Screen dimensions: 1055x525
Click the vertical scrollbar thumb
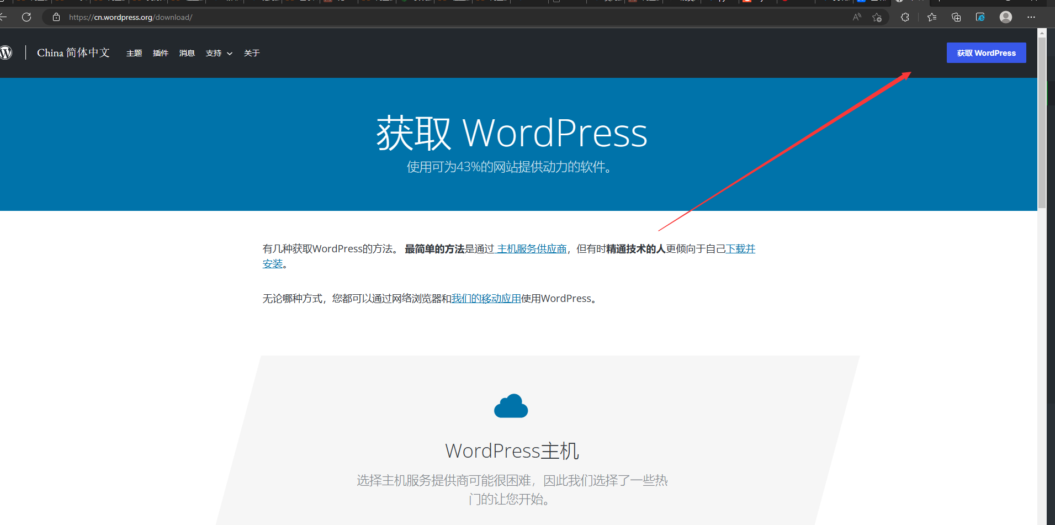(x=1042, y=123)
